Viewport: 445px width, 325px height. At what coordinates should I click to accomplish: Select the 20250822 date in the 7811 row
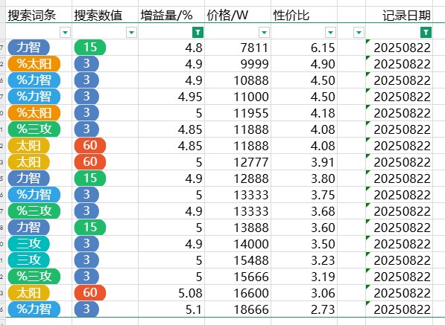click(x=399, y=48)
